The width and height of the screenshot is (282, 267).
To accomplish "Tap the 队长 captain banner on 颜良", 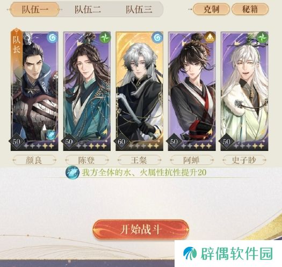I will 17,45.
